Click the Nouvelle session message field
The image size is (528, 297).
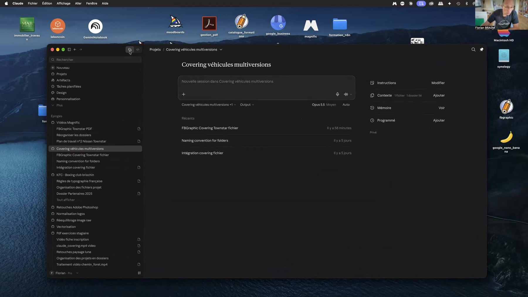tap(266, 82)
